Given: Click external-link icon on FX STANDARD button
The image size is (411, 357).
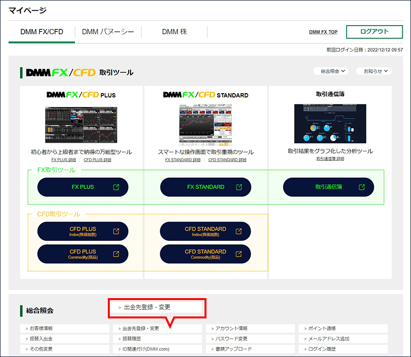Looking at the screenshot, I should click(239, 187).
